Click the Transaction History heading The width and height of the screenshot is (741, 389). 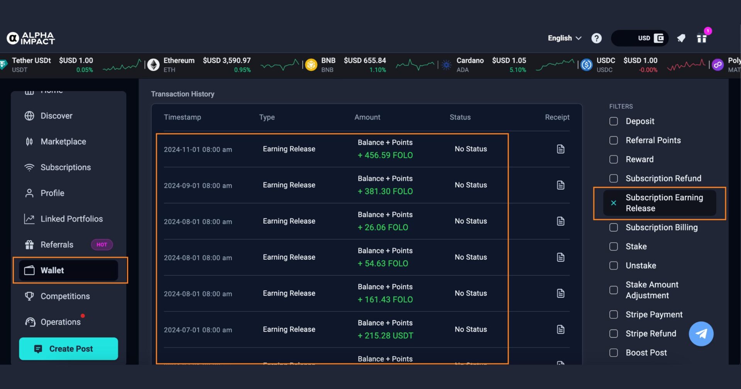click(183, 94)
